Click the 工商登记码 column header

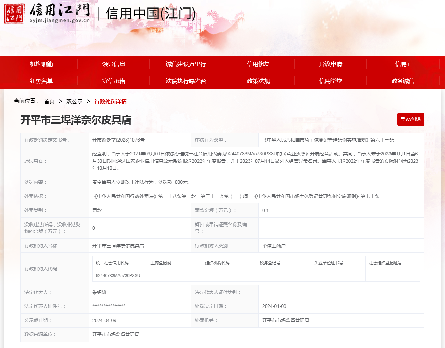[162, 263]
